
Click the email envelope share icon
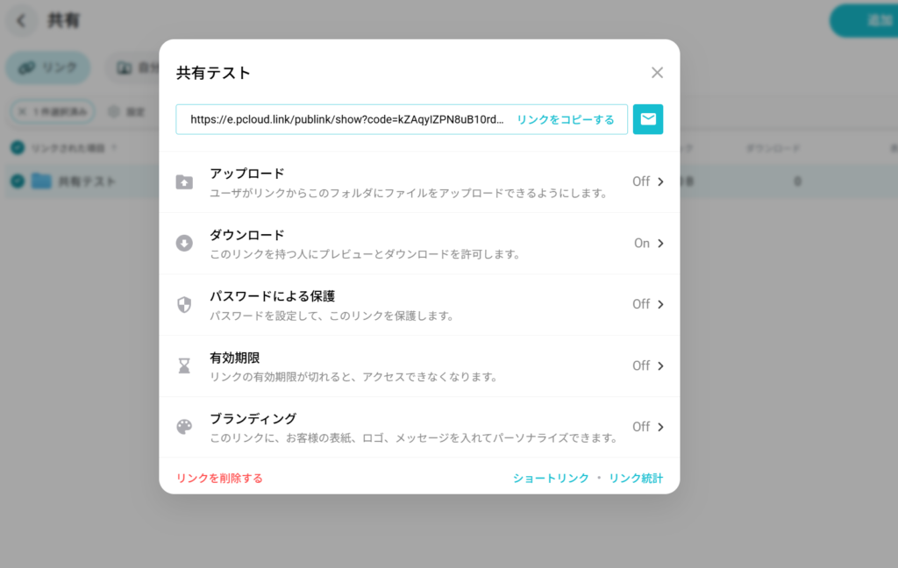click(647, 119)
